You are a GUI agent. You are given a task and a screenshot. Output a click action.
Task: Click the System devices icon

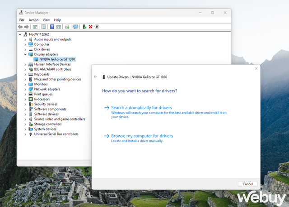click(x=31, y=129)
